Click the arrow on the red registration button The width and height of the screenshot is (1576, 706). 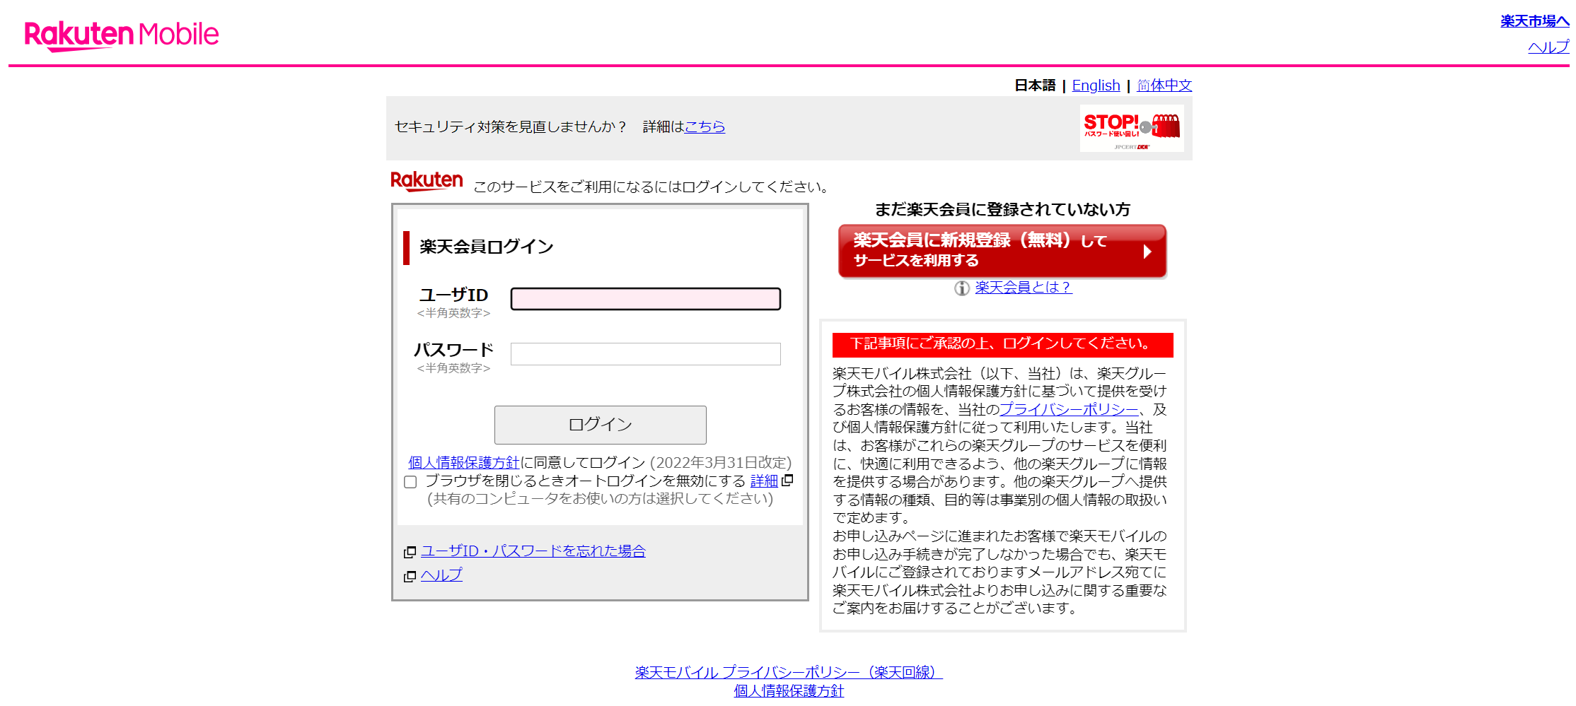click(x=1147, y=252)
